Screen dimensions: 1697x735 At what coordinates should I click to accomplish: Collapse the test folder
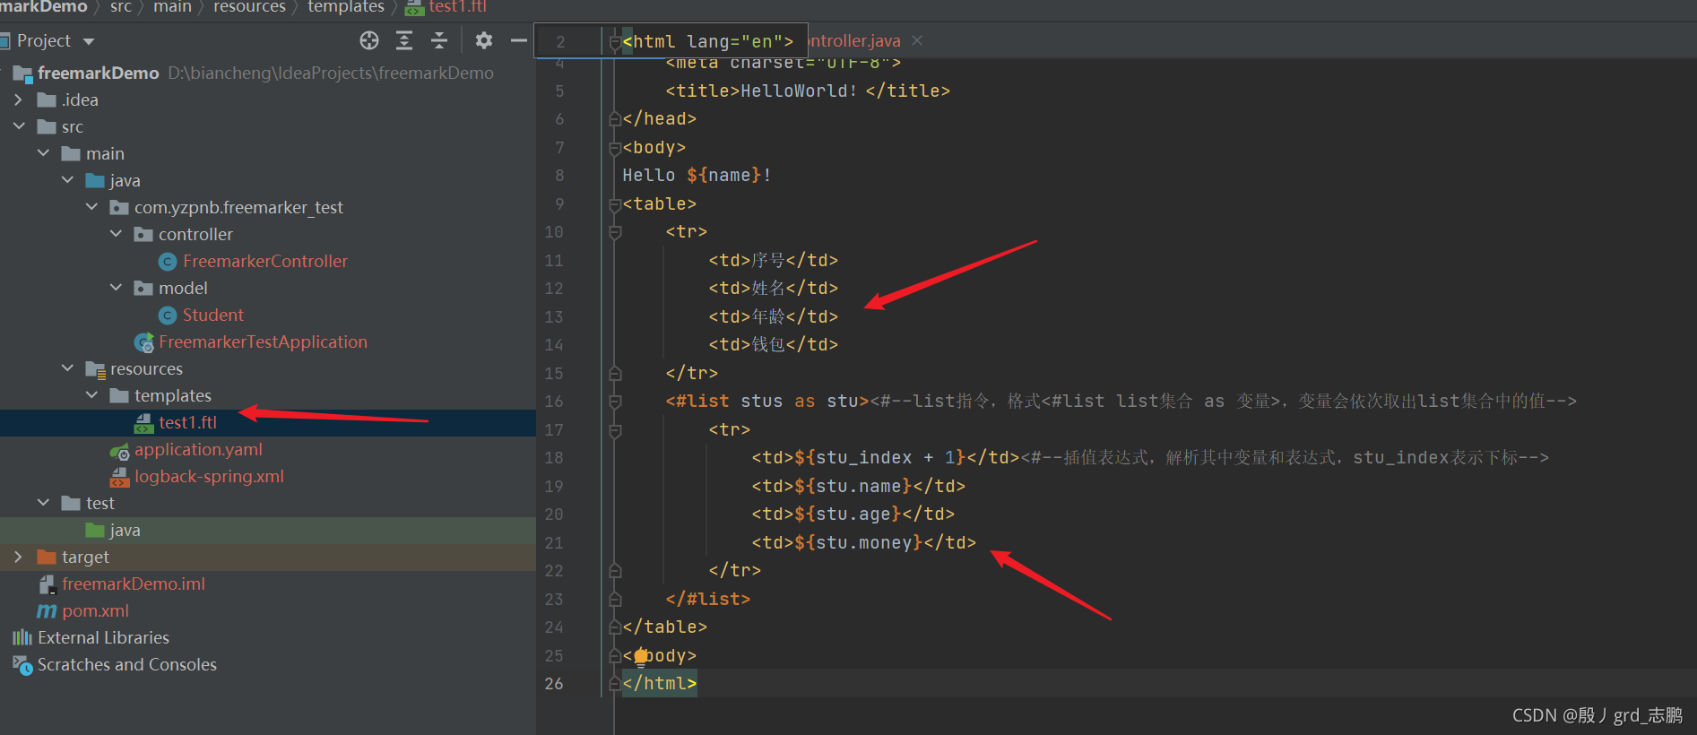click(43, 503)
